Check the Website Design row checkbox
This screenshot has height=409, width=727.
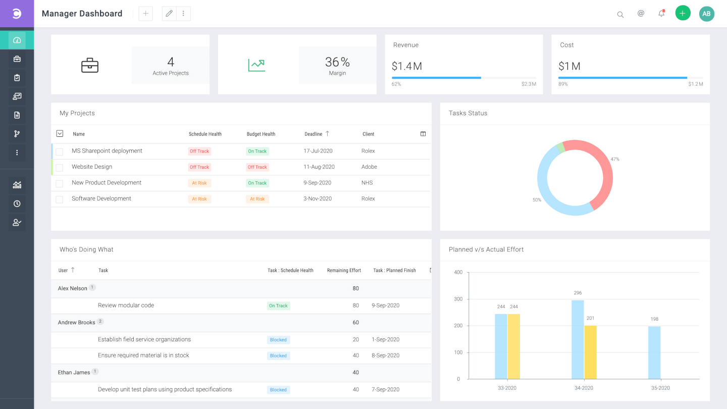coord(60,167)
